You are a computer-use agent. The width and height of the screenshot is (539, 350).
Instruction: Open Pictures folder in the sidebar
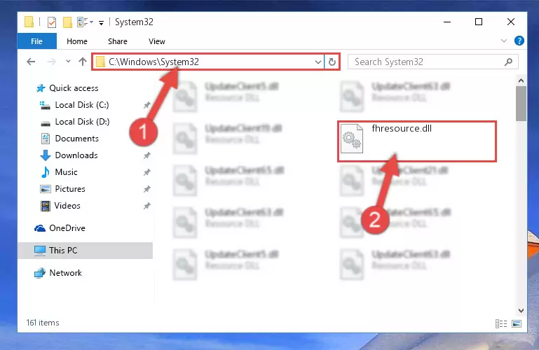tap(70, 189)
